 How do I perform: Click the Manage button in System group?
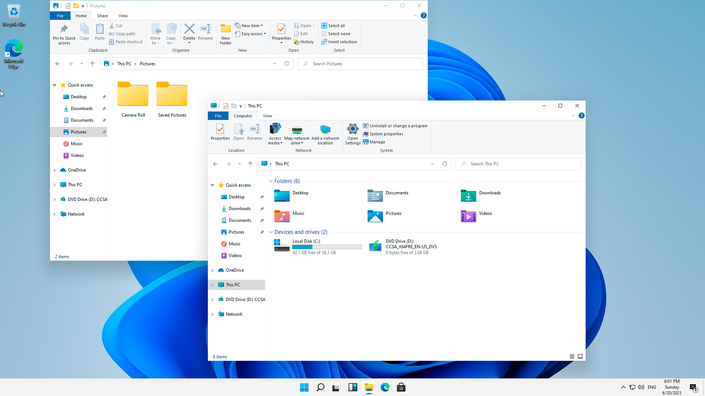tap(377, 142)
